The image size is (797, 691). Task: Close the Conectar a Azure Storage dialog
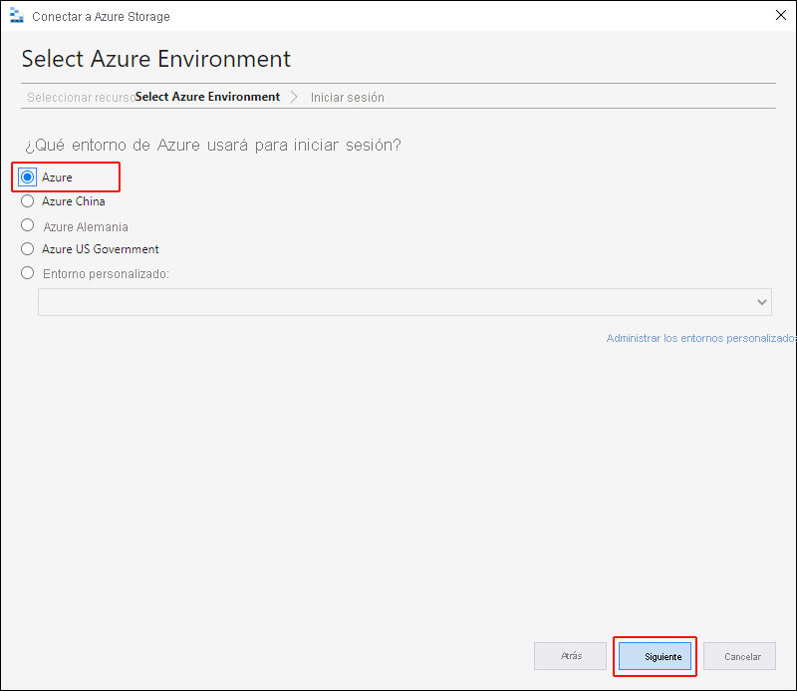[x=779, y=15]
